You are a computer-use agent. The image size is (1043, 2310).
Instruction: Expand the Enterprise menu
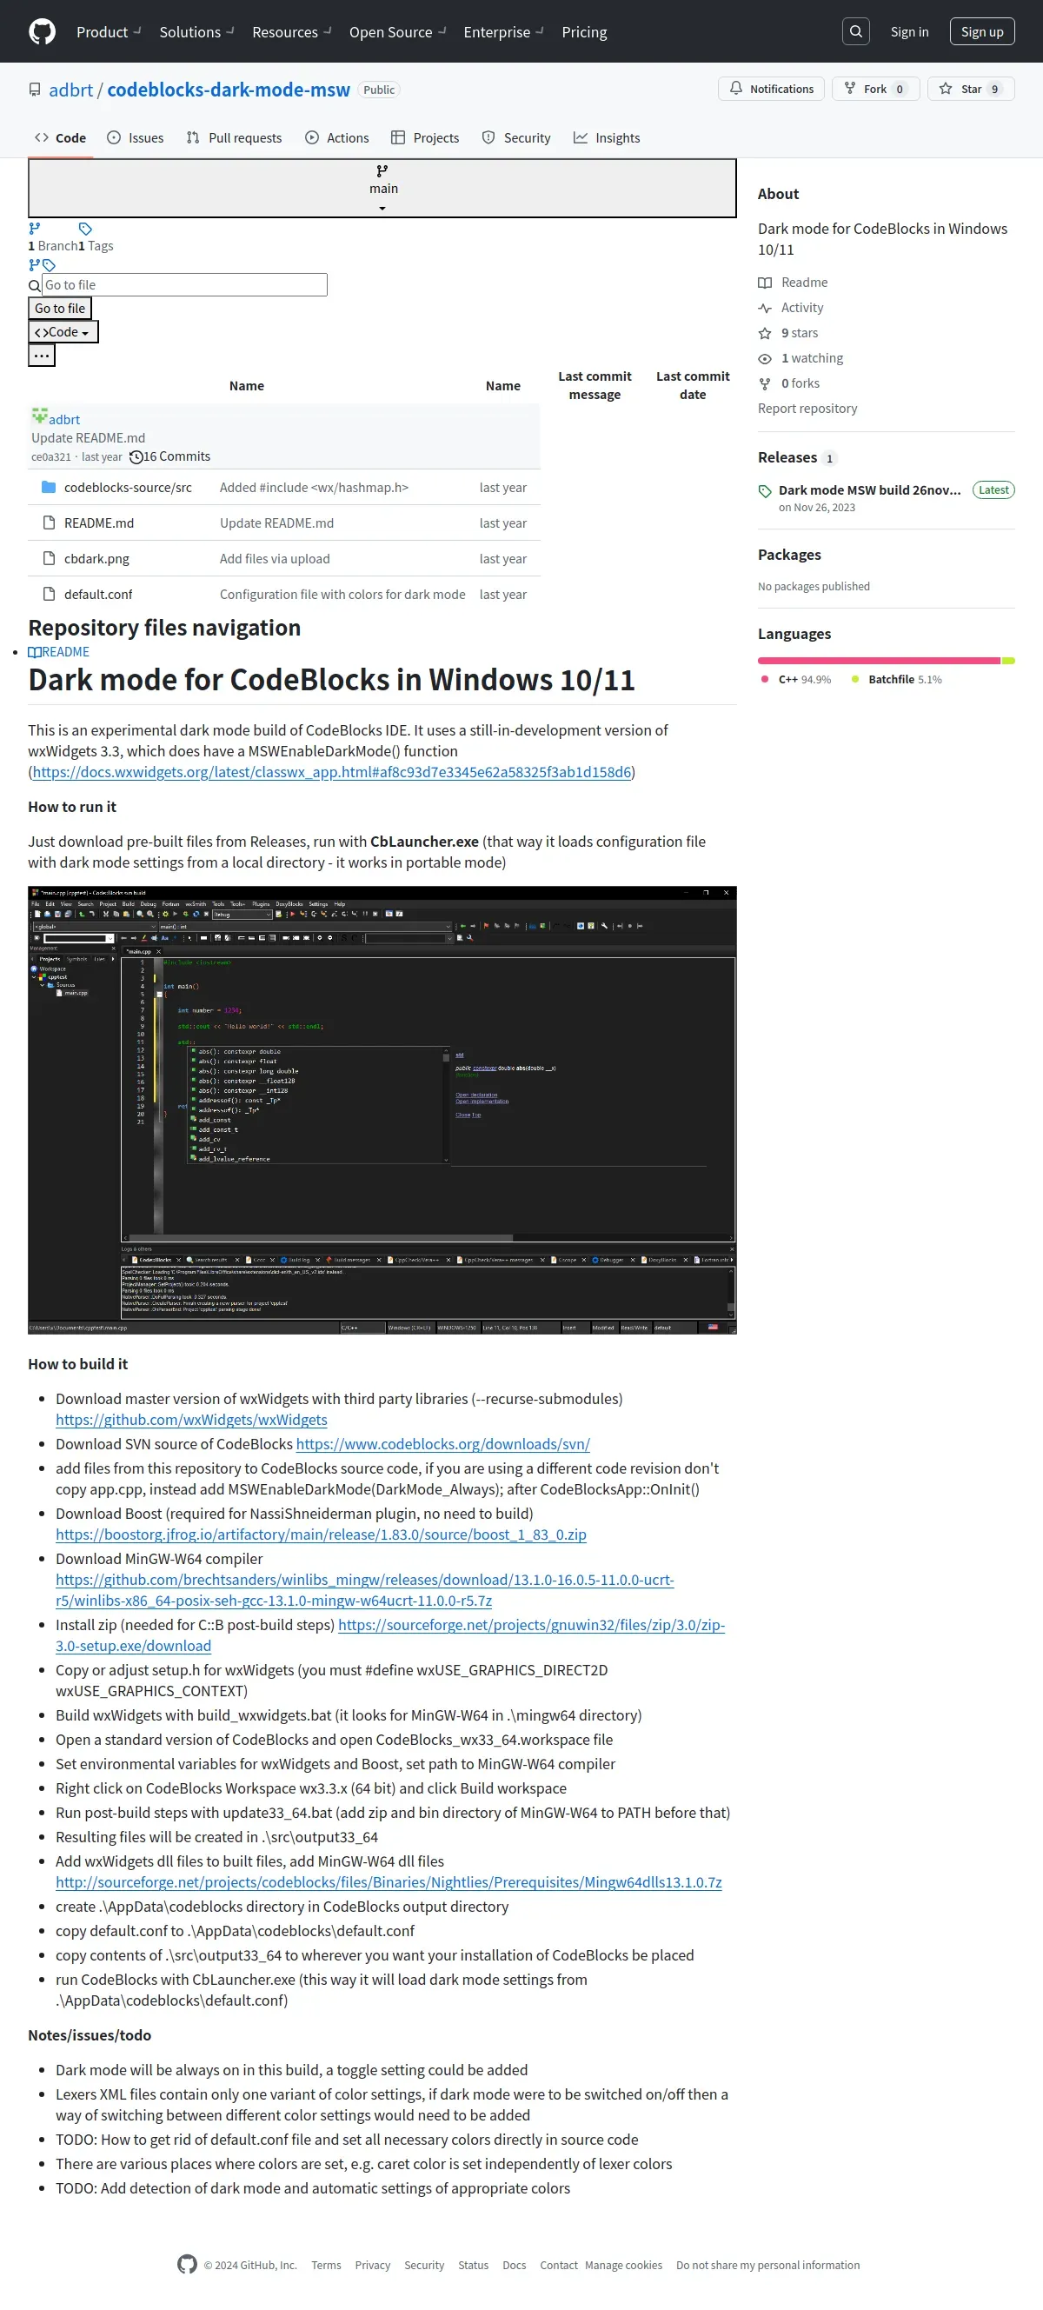(503, 32)
